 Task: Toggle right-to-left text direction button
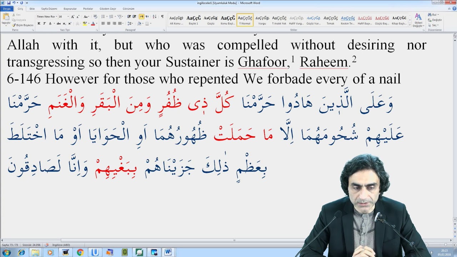pyautogui.click(x=147, y=16)
